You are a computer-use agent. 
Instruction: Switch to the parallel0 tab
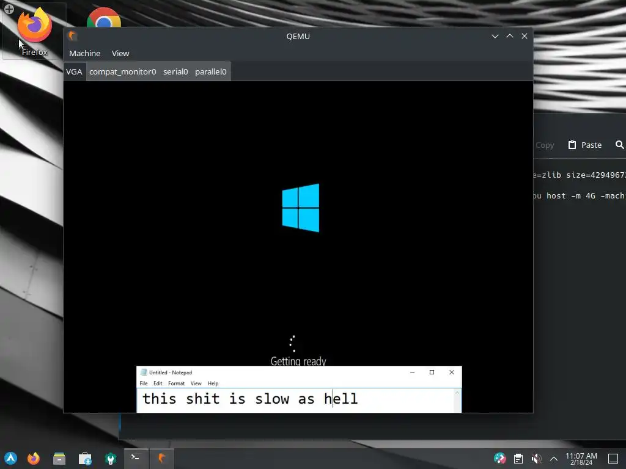[x=211, y=72]
